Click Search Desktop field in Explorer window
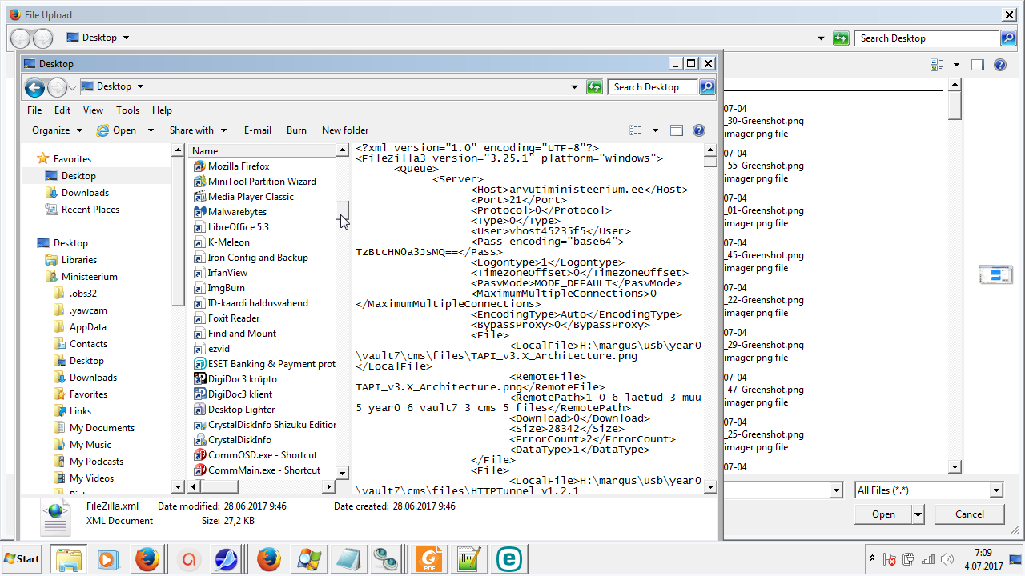 (x=653, y=87)
